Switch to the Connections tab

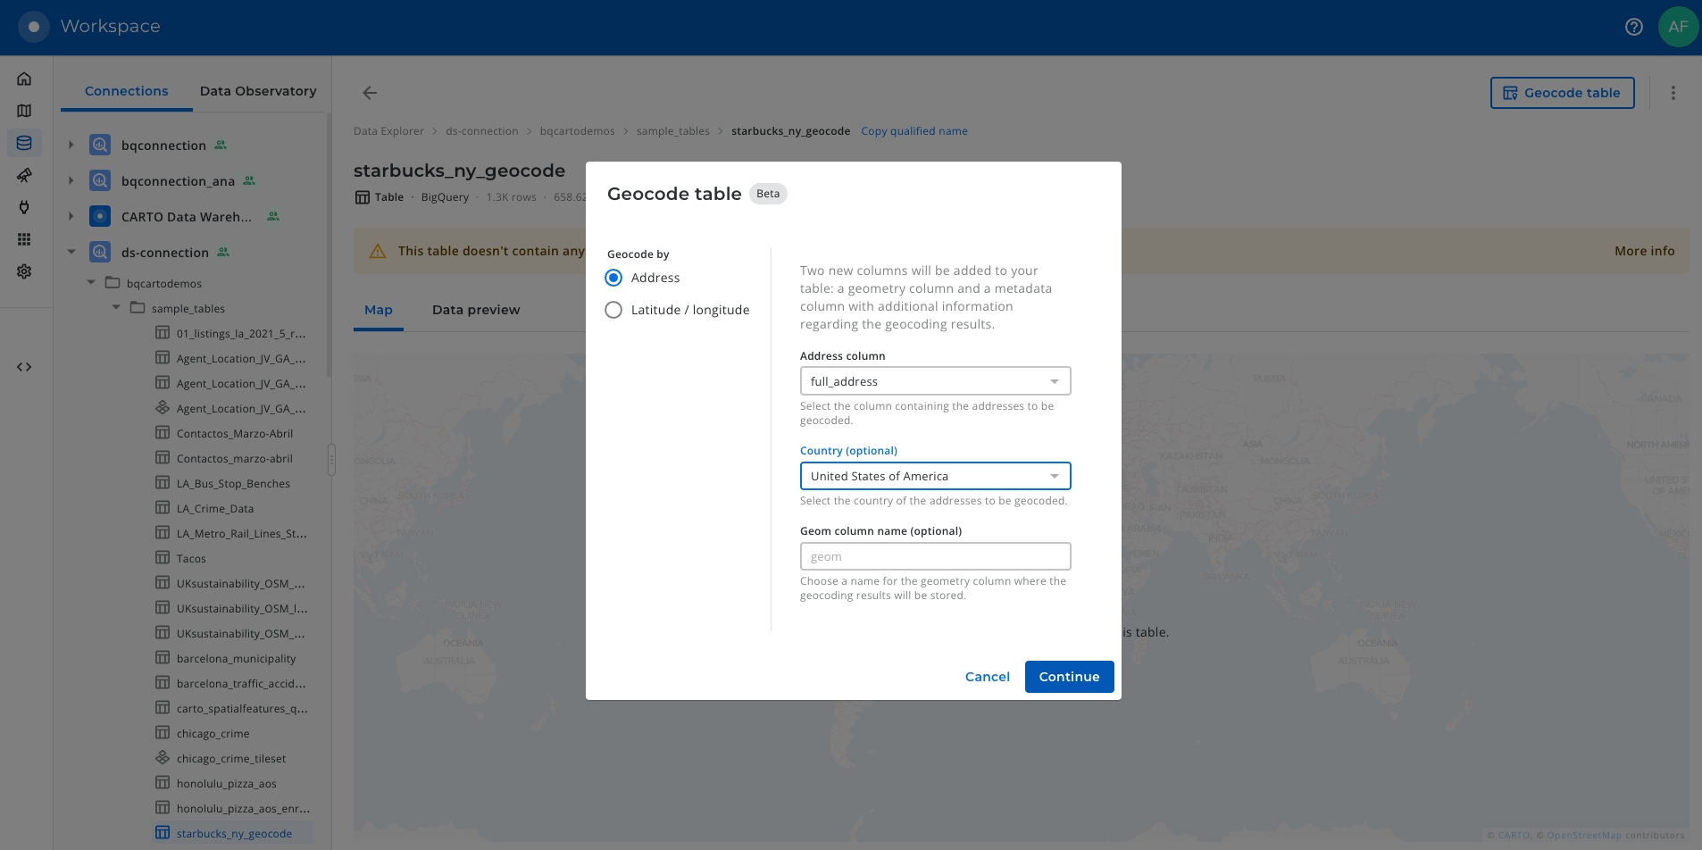[126, 91]
